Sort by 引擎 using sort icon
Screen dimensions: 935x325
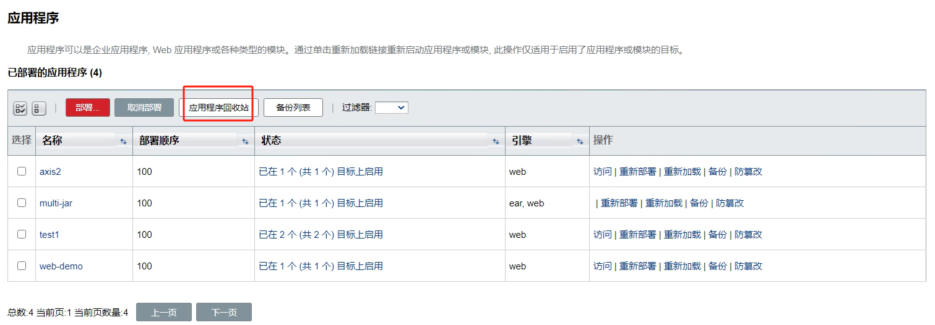click(580, 141)
